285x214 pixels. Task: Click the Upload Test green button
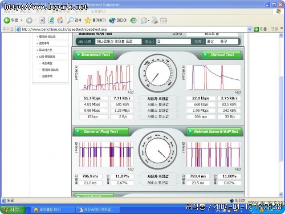point(221,55)
